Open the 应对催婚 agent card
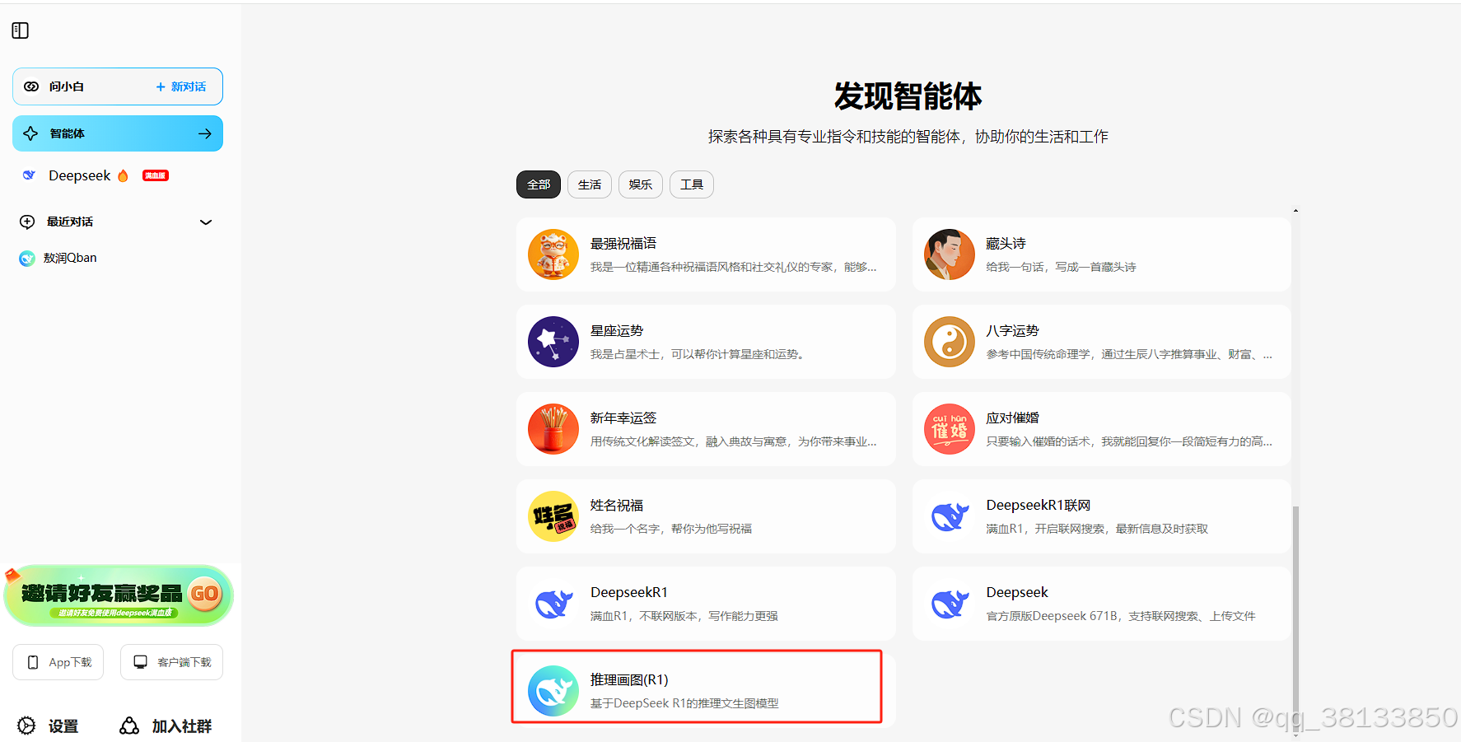Image resolution: width=1461 pixels, height=742 pixels. (1102, 429)
